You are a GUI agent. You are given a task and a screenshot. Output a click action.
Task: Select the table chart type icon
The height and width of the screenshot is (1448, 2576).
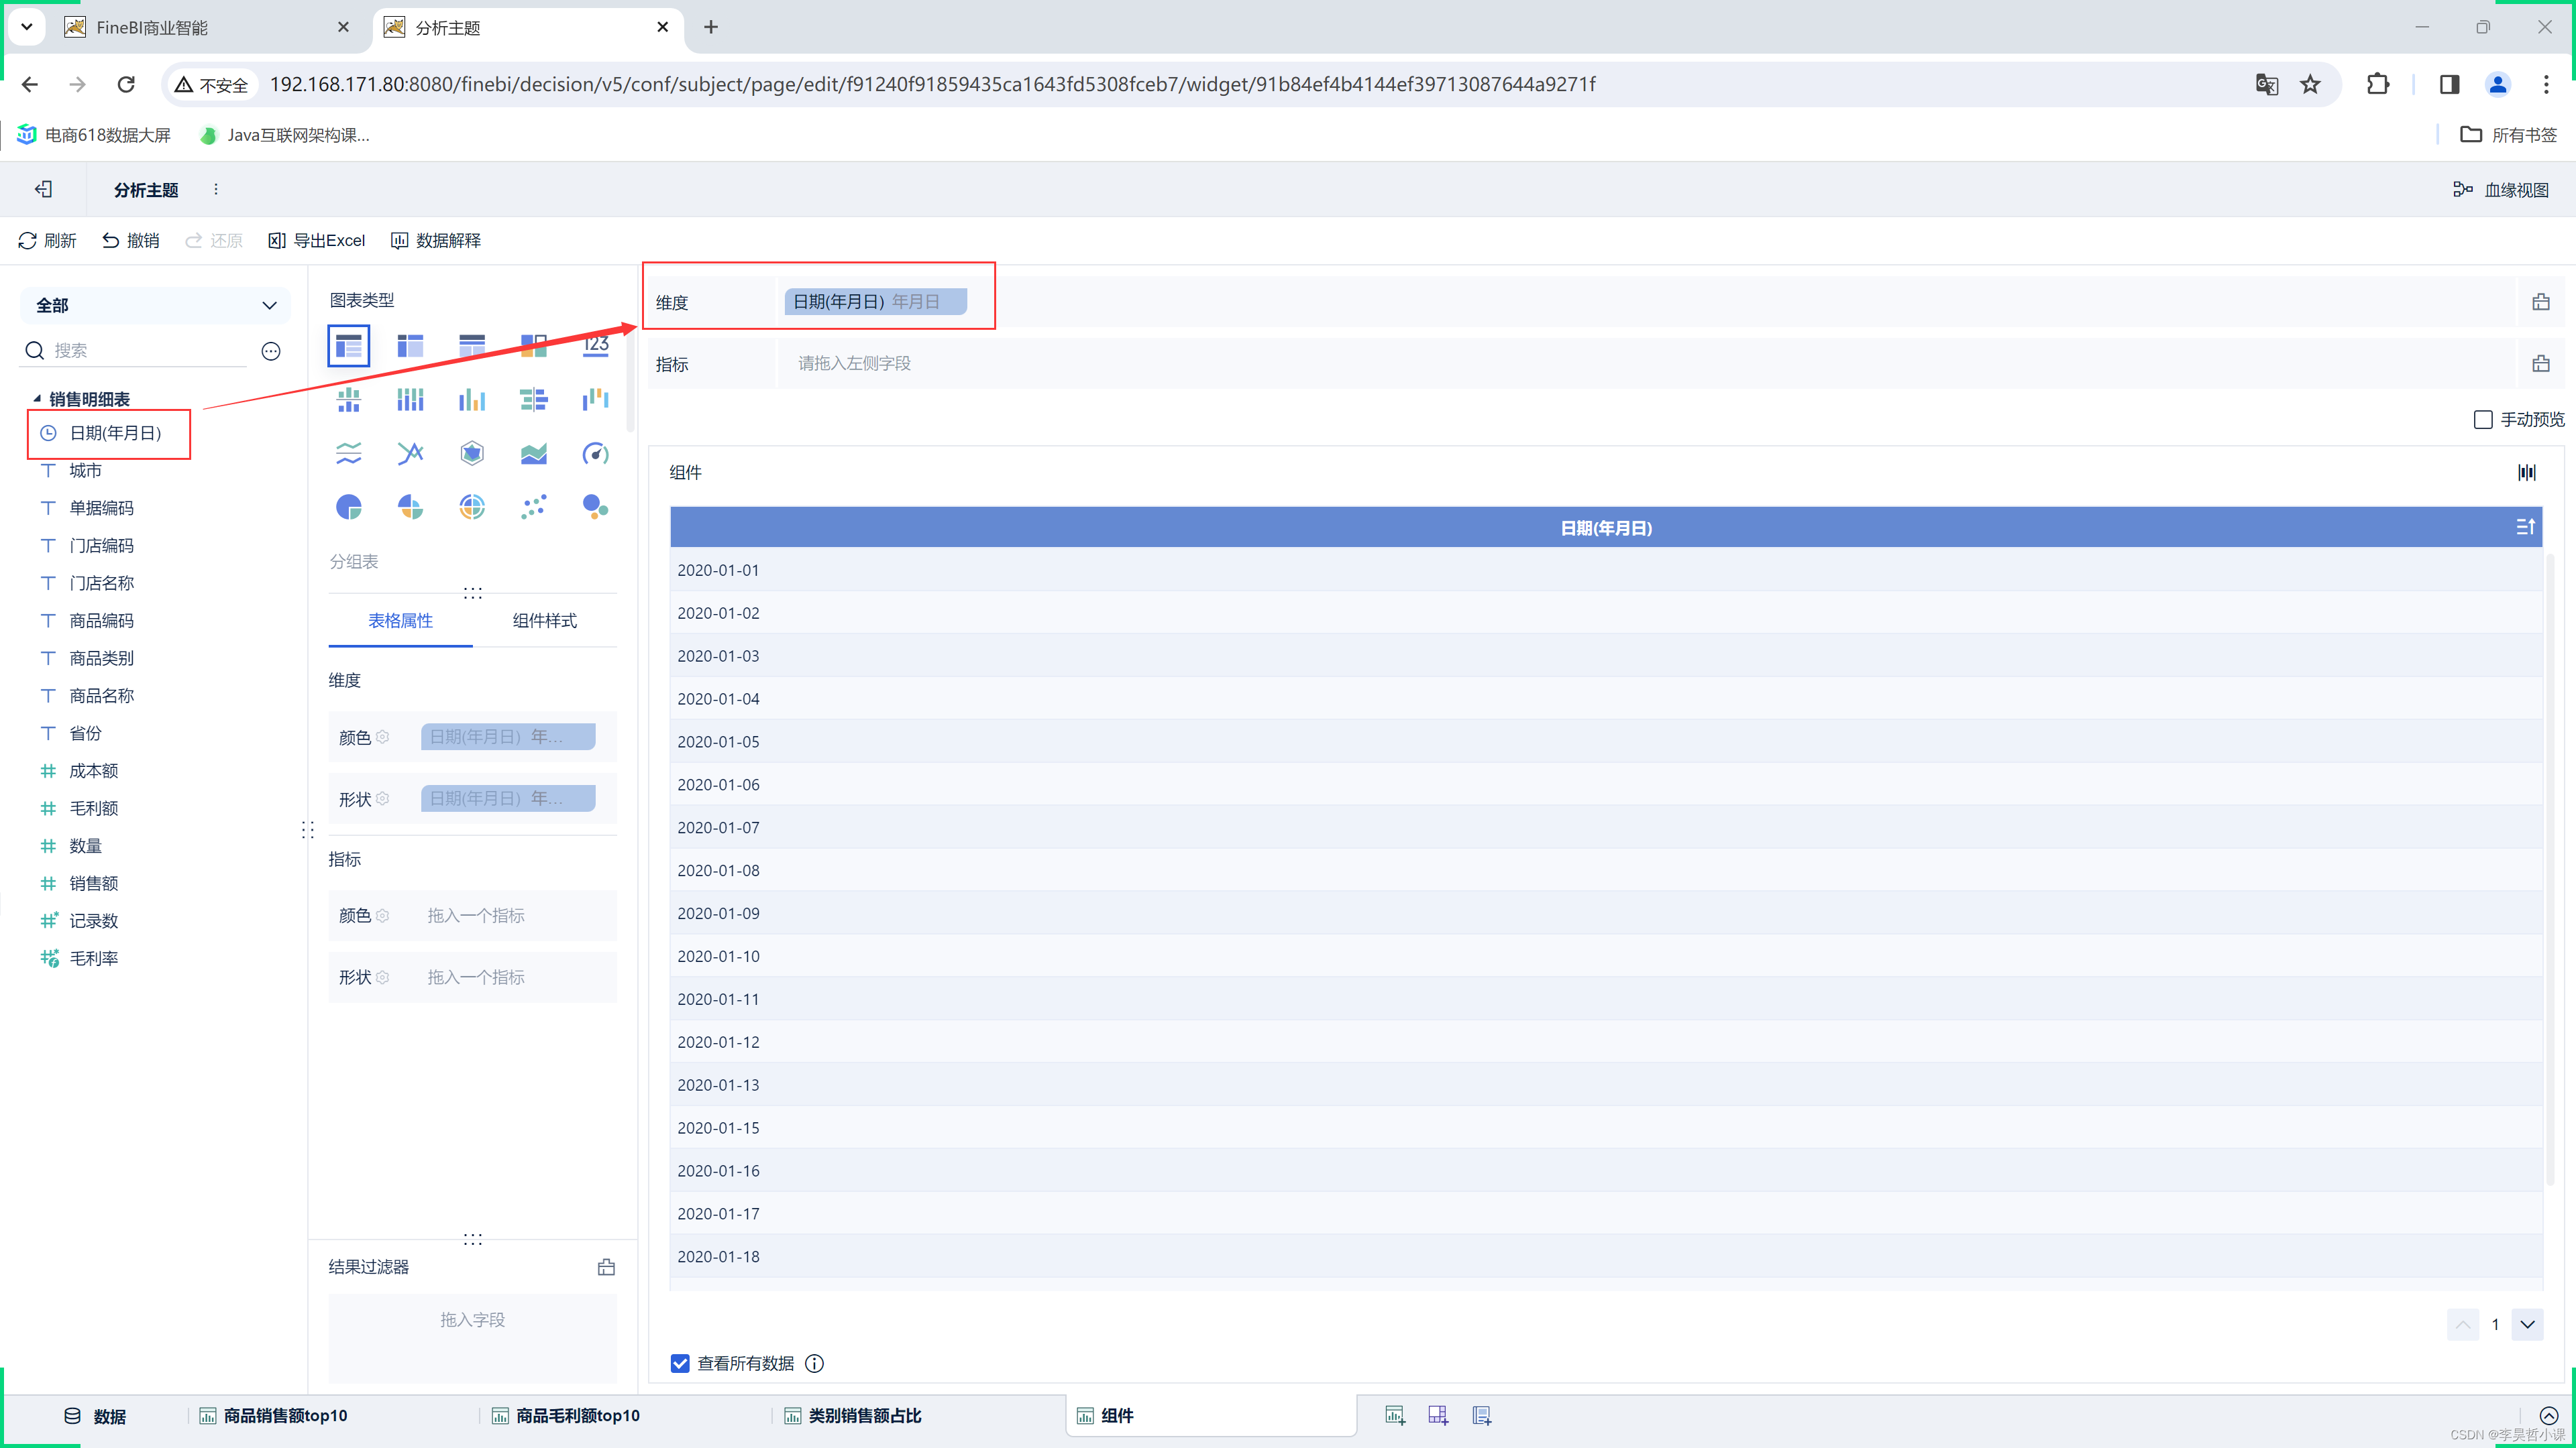(x=349, y=343)
